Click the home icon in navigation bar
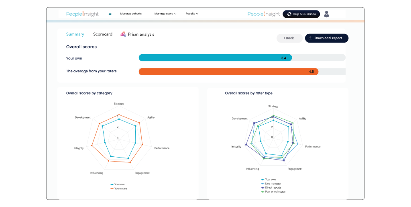The image size is (411, 207). 110,14
